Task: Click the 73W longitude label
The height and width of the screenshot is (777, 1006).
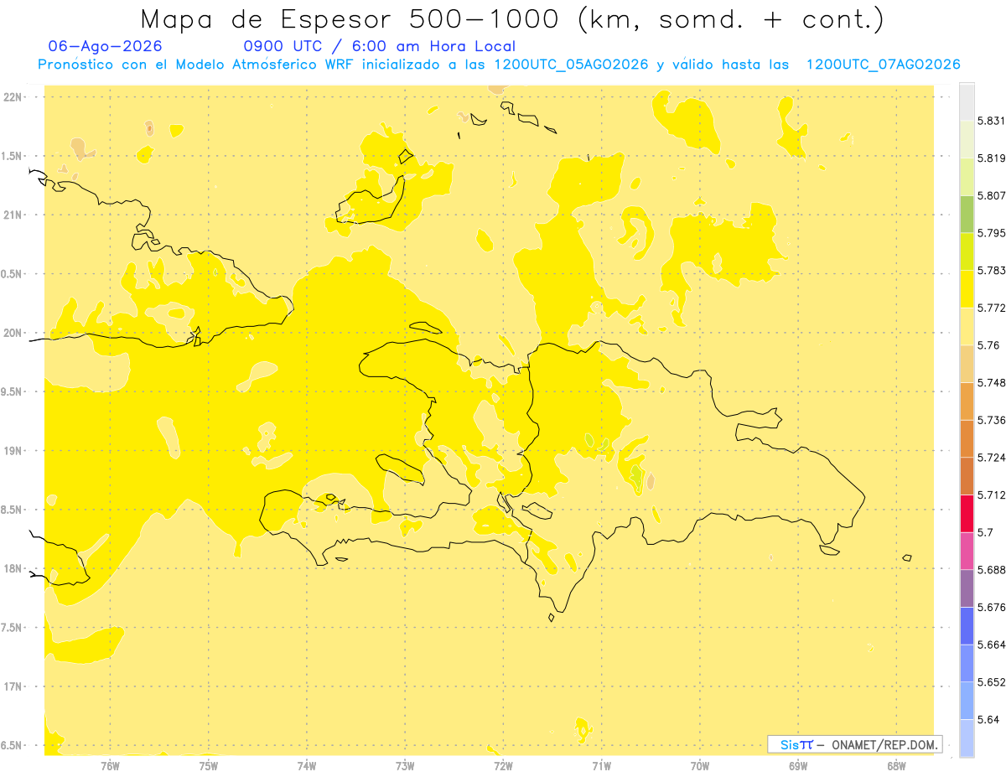Action: pyautogui.click(x=405, y=765)
